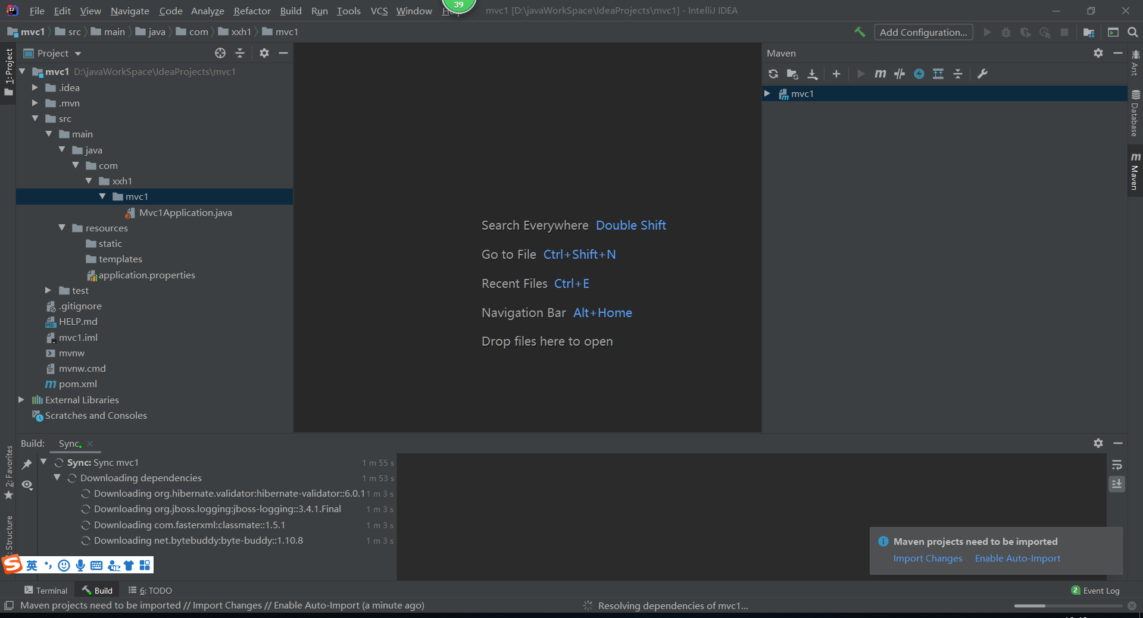The height and width of the screenshot is (618, 1143).
Task: Download sources and documentation icon
Action: pos(812,74)
